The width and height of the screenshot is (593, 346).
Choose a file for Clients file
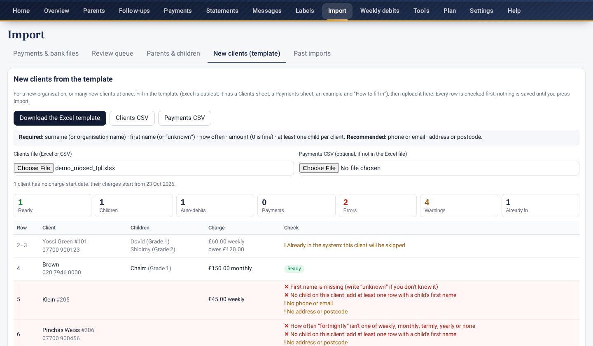tap(34, 168)
